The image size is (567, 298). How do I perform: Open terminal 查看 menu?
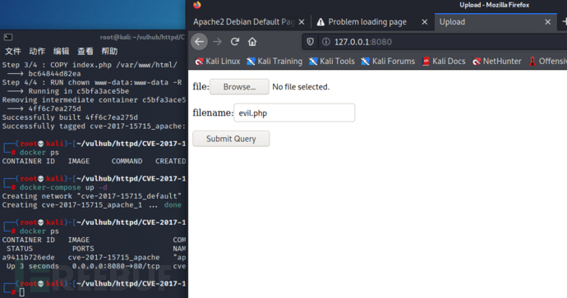(85, 51)
